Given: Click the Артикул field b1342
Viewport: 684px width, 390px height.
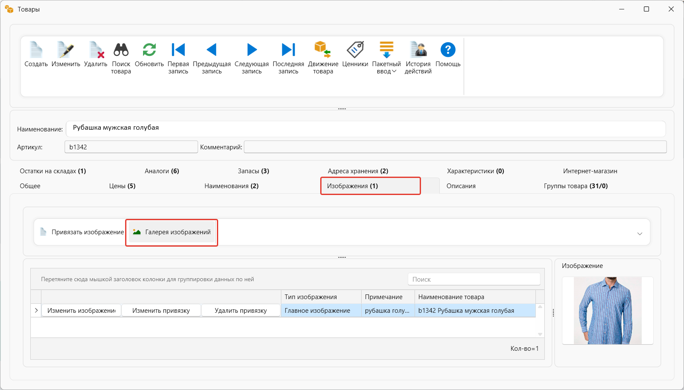Looking at the screenshot, I should click(x=131, y=147).
